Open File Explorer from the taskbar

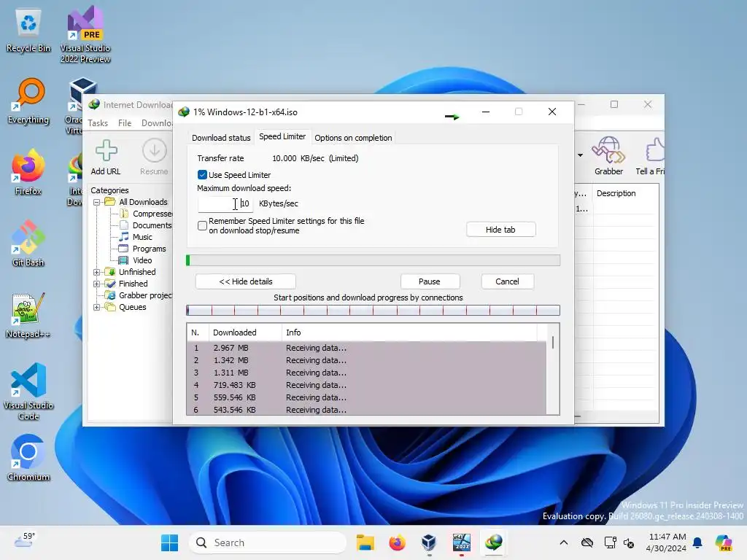(365, 542)
